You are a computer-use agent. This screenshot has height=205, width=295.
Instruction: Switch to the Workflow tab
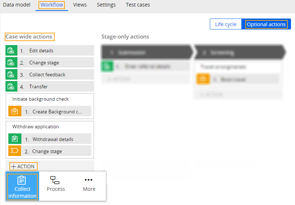point(52,5)
